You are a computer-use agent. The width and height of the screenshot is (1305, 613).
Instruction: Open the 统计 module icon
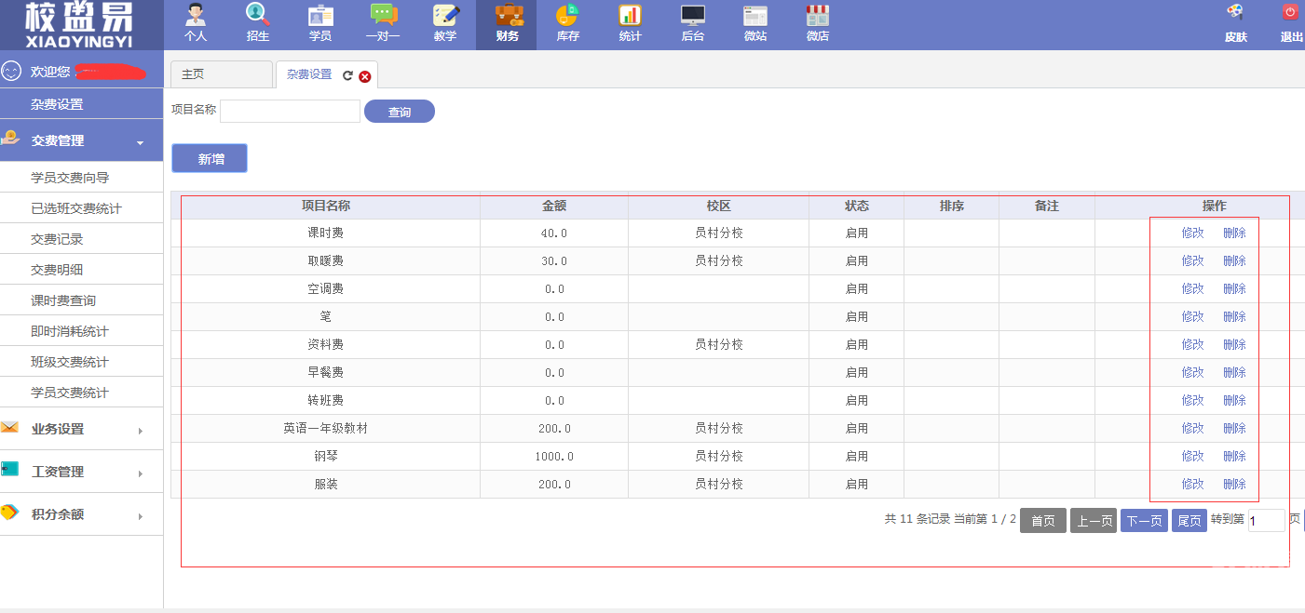click(x=631, y=24)
